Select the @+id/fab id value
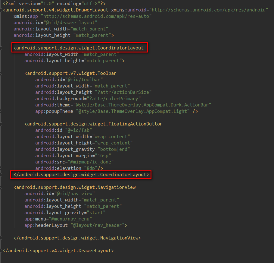274x263 pixels. 79,130
